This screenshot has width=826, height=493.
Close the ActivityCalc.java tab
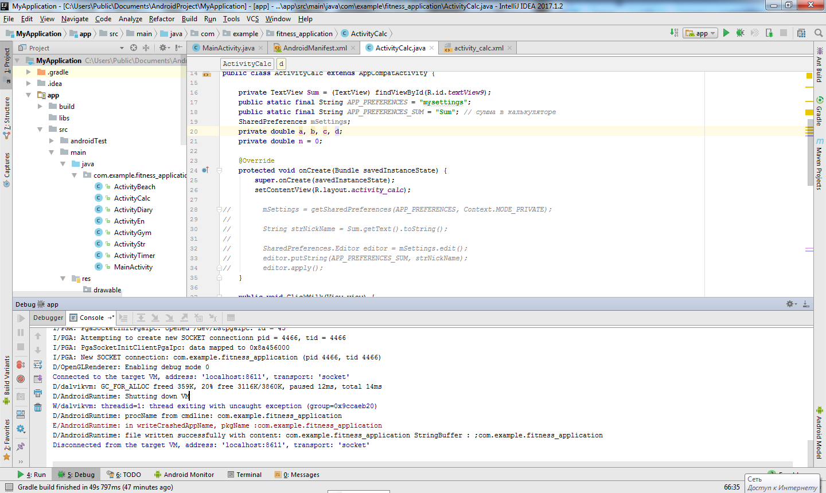[432, 48]
